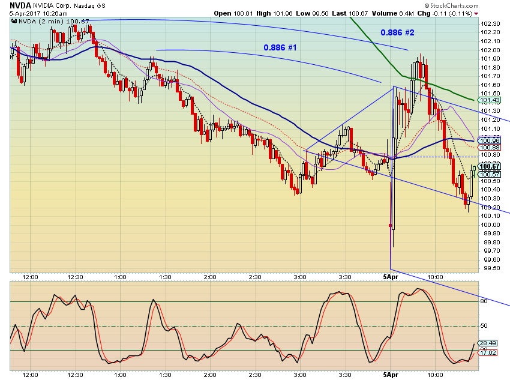Click the red down arrow beside Chg

tap(476, 14)
